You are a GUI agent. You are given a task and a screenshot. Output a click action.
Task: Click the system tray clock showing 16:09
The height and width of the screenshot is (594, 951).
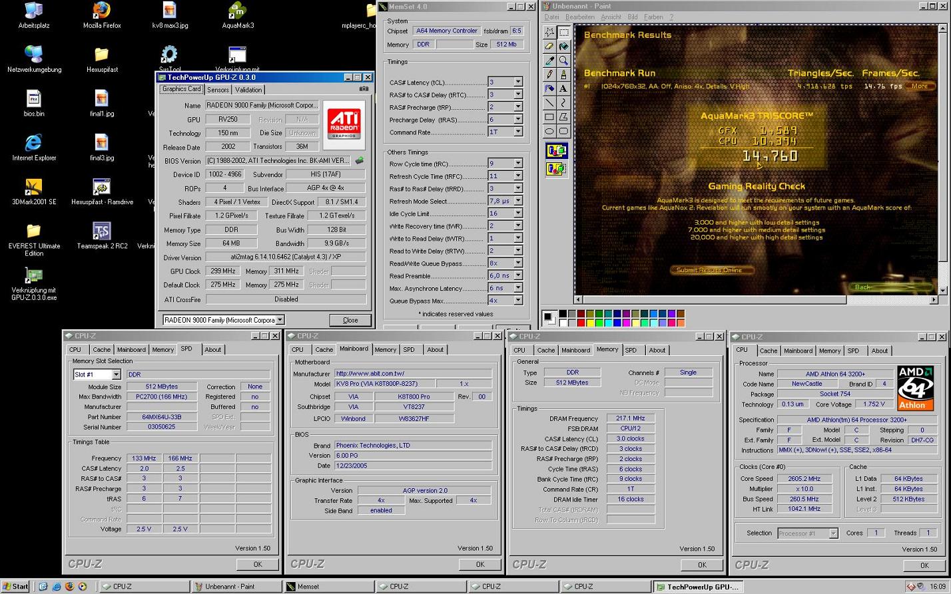pyautogui.click(x=938, y=587)
